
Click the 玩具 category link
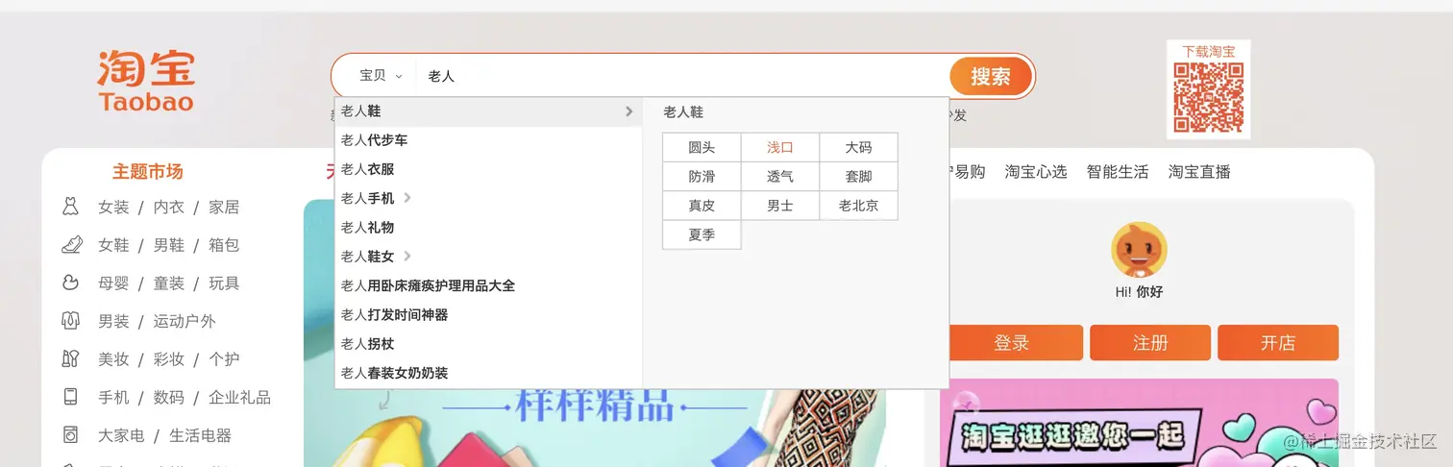224,283
